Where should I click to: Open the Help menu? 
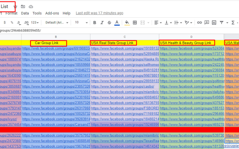[66, 13]
